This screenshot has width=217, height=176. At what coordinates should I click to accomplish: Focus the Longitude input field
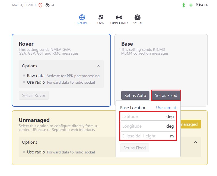click(x=143, y=126)
